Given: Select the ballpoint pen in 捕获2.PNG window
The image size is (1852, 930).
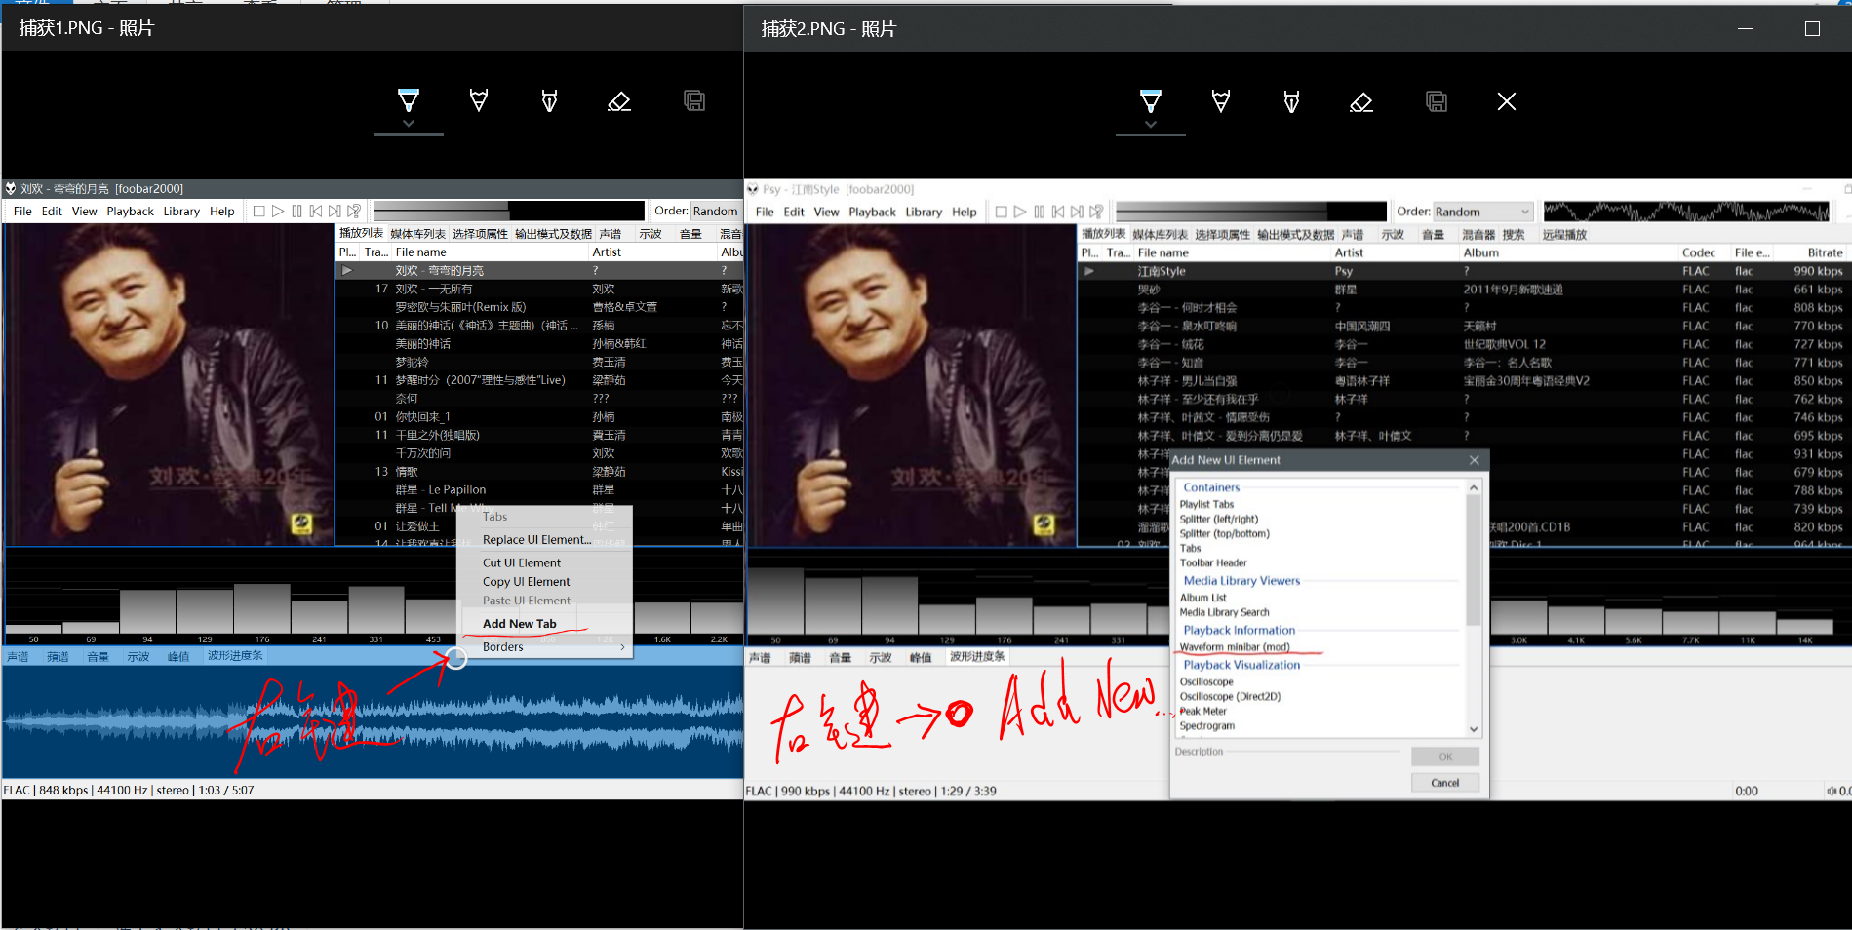Looking at the screenshot, I should click(x=1151, y=100).
